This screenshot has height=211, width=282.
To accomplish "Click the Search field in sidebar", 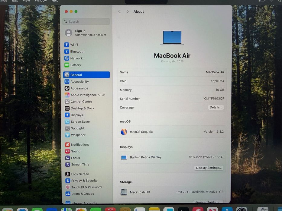I will [x=86, y=21].
